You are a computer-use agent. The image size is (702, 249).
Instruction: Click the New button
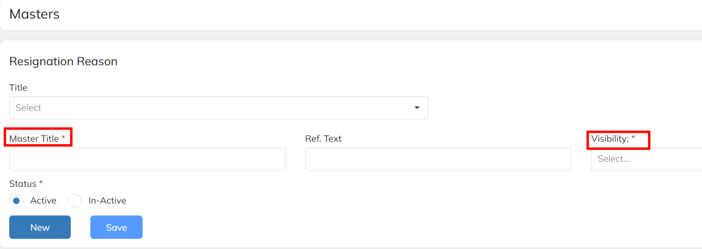(40, 227)
